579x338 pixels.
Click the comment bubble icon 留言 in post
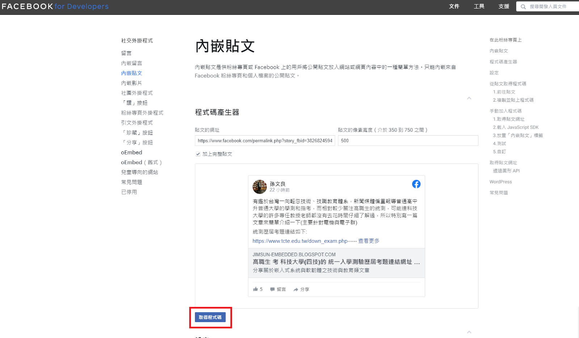click(272, 289)
